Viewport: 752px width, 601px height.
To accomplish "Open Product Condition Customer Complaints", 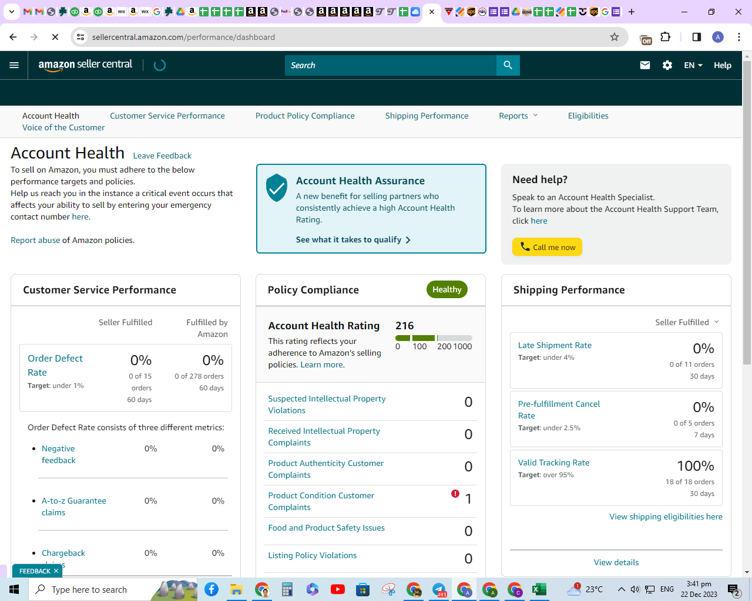I will [x=321, y=501].
